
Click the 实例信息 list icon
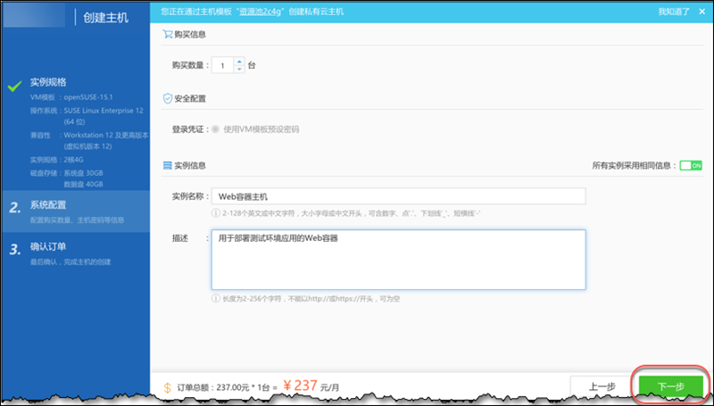167,165
